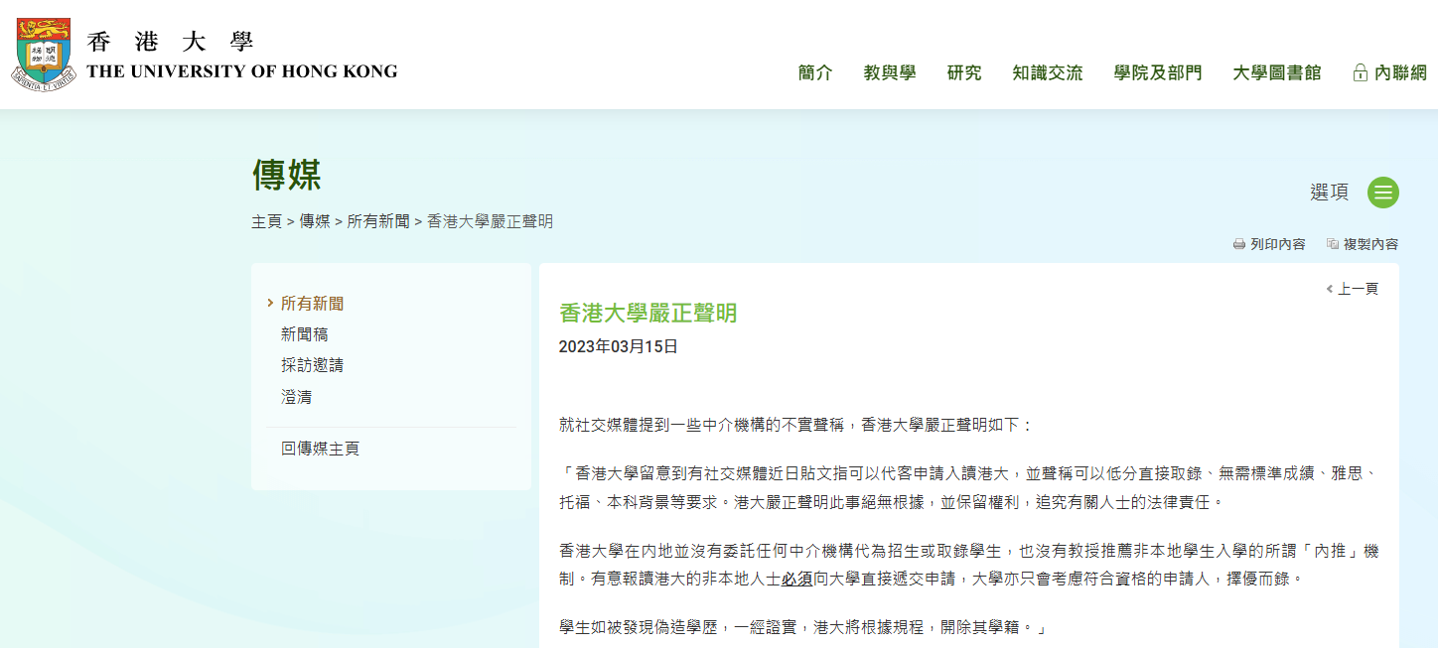Click the lock icon next to 內聯網
Image resolution: width=1438 pixels, height=648 pixels.
1361,72
